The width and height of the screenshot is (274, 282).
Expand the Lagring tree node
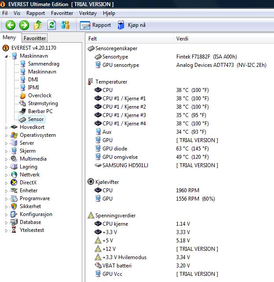click(6, 167)
